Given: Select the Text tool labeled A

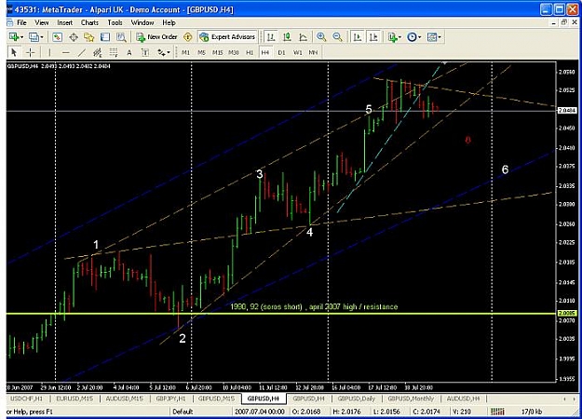Looking at the screenshot, I should click(129, 52).
